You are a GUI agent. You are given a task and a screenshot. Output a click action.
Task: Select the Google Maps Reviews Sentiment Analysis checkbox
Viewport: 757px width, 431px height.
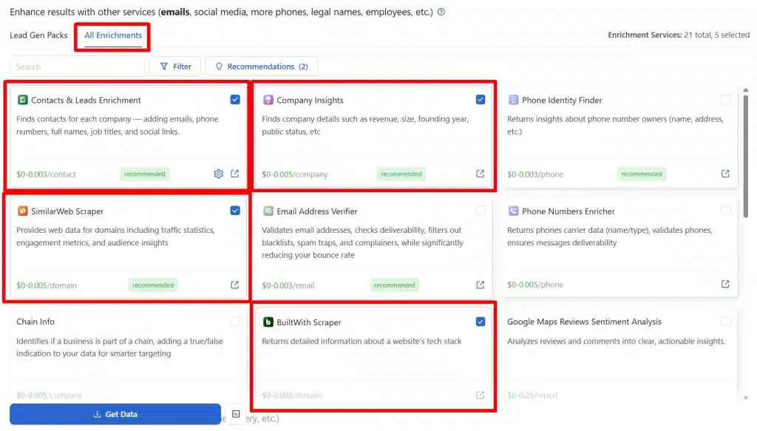coord(725,321)
